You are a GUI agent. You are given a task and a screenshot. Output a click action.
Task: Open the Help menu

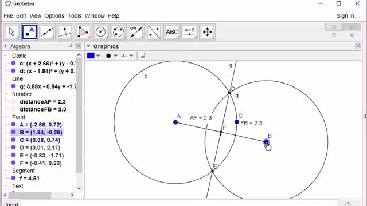(114, 16)
